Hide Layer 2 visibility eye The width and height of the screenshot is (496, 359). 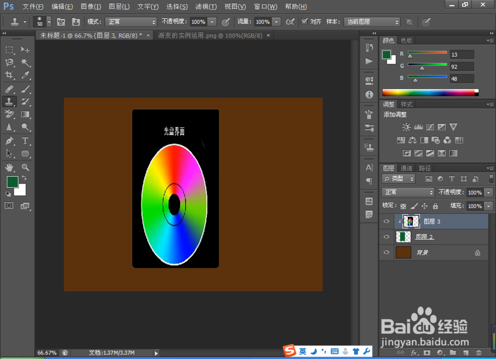(386, 237)
